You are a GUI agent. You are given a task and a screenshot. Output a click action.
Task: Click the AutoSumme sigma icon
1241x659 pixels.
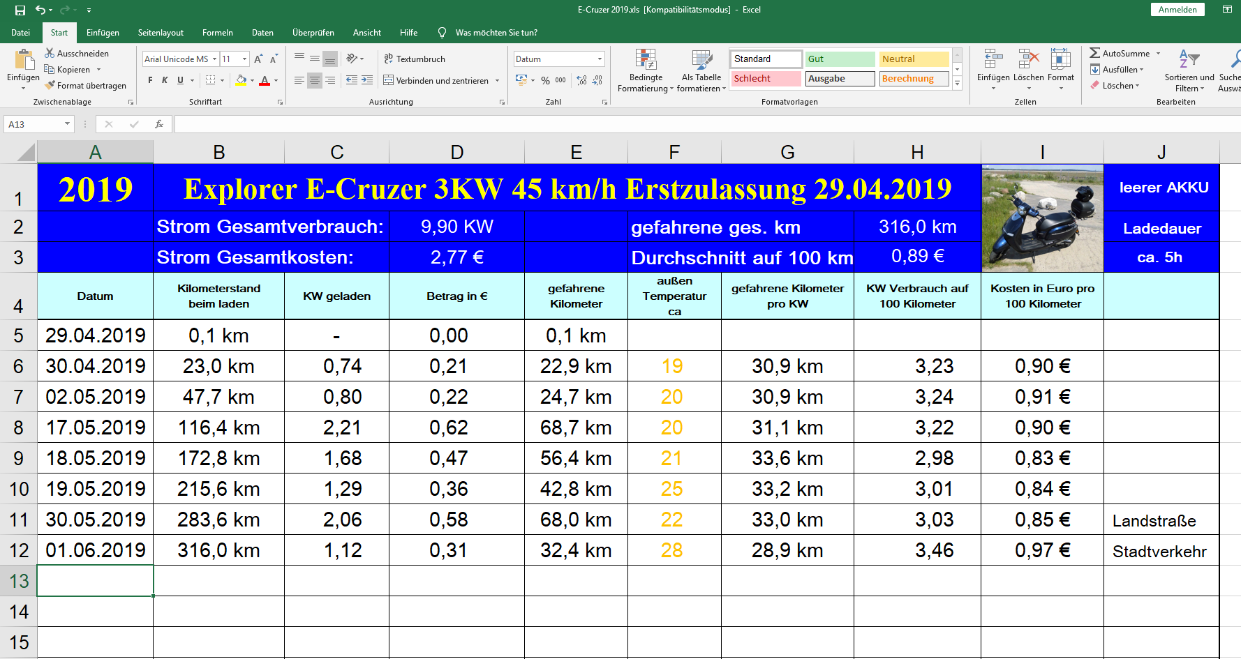(x=1094, y=53)
